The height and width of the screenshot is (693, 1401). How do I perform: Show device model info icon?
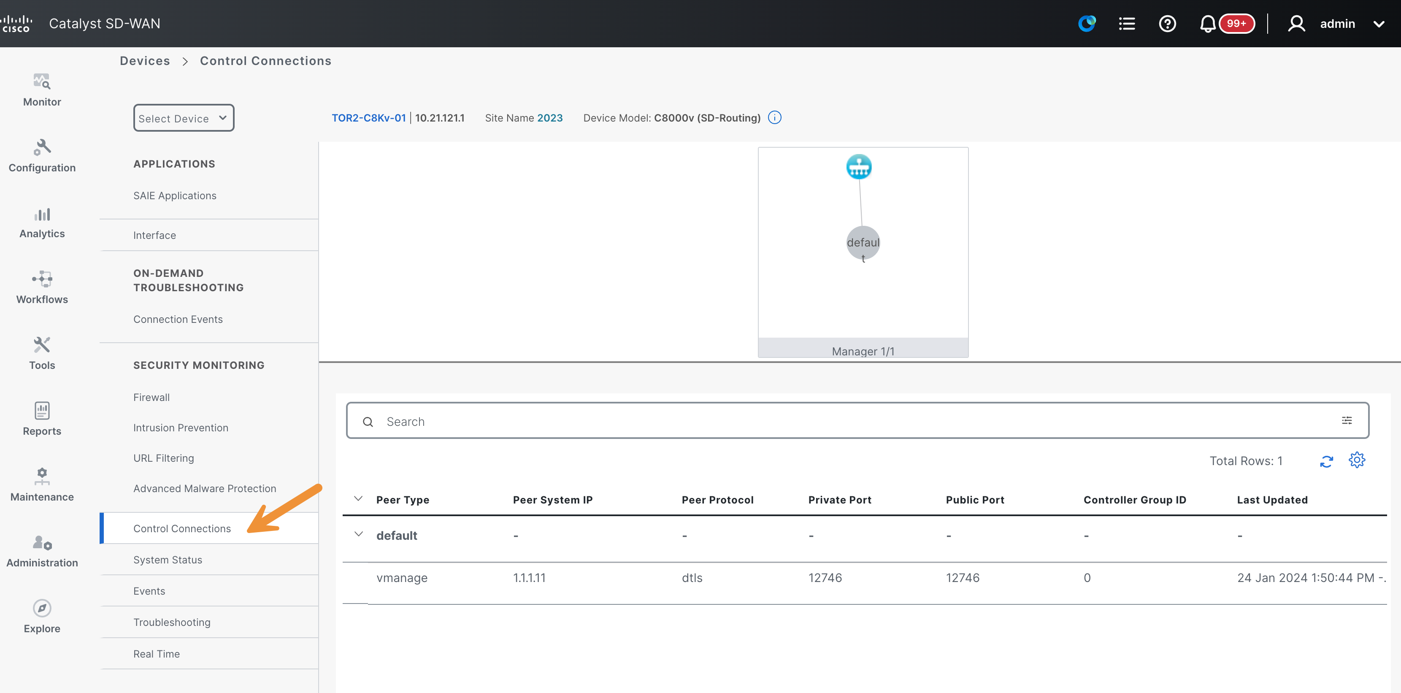[774, 117]
